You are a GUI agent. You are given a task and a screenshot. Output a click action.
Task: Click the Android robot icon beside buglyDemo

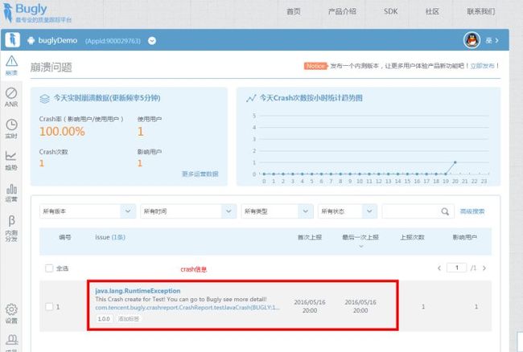pos(31,41)
